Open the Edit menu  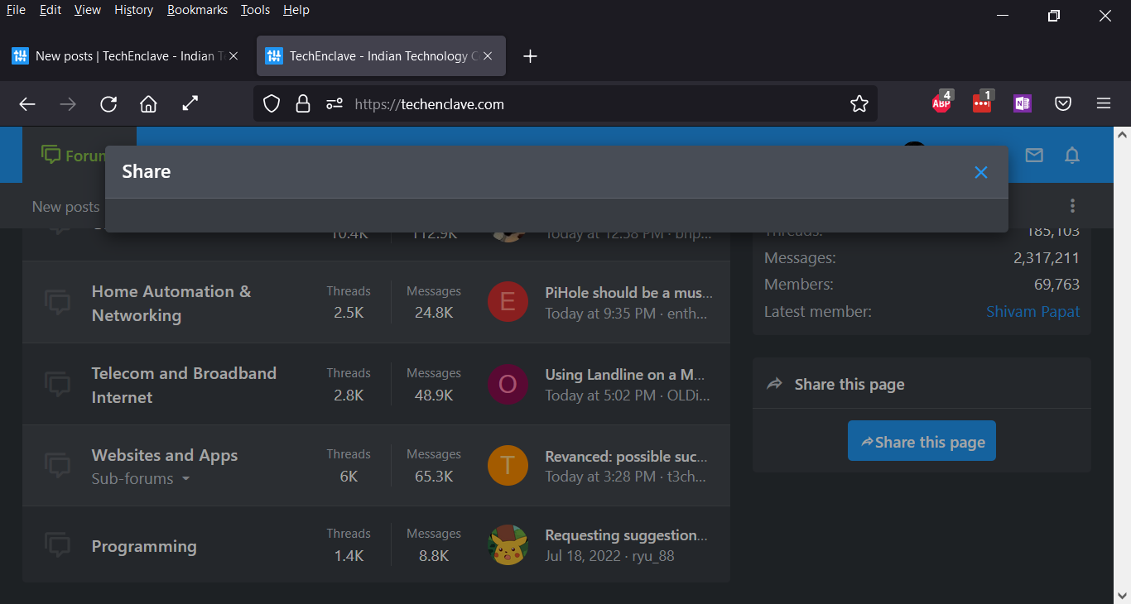(x=51, y=10)
